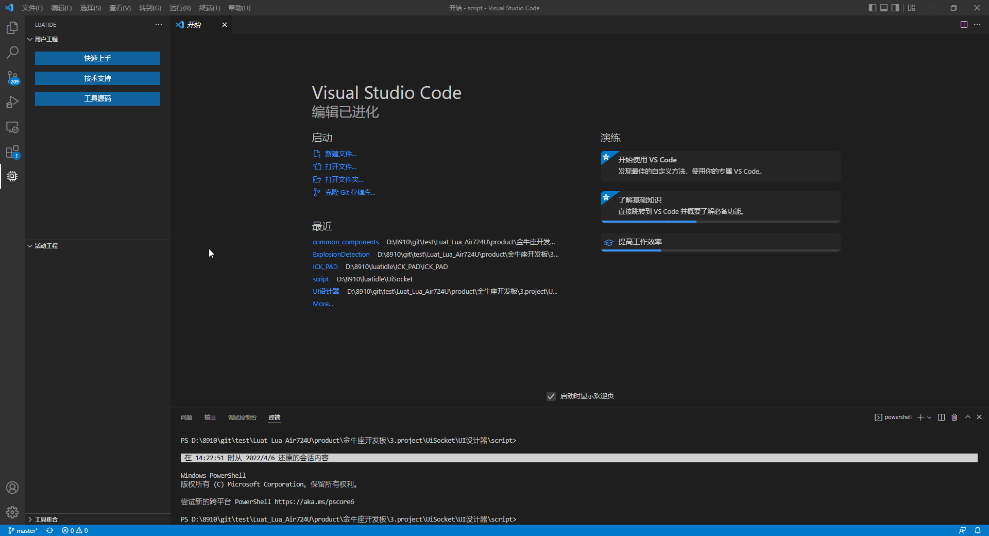Open Accounts menu in activity bar

point(12,488)
